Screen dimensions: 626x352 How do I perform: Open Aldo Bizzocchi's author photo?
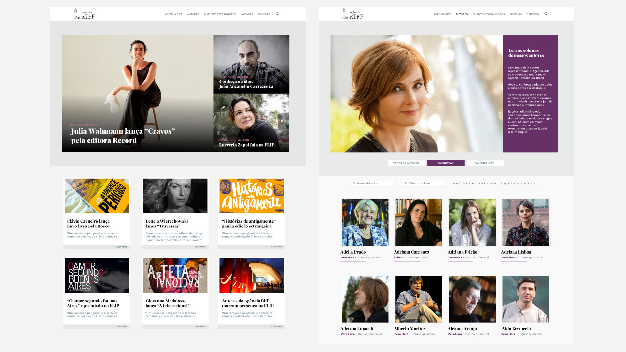pyautogui.click(x=526, y=299)
